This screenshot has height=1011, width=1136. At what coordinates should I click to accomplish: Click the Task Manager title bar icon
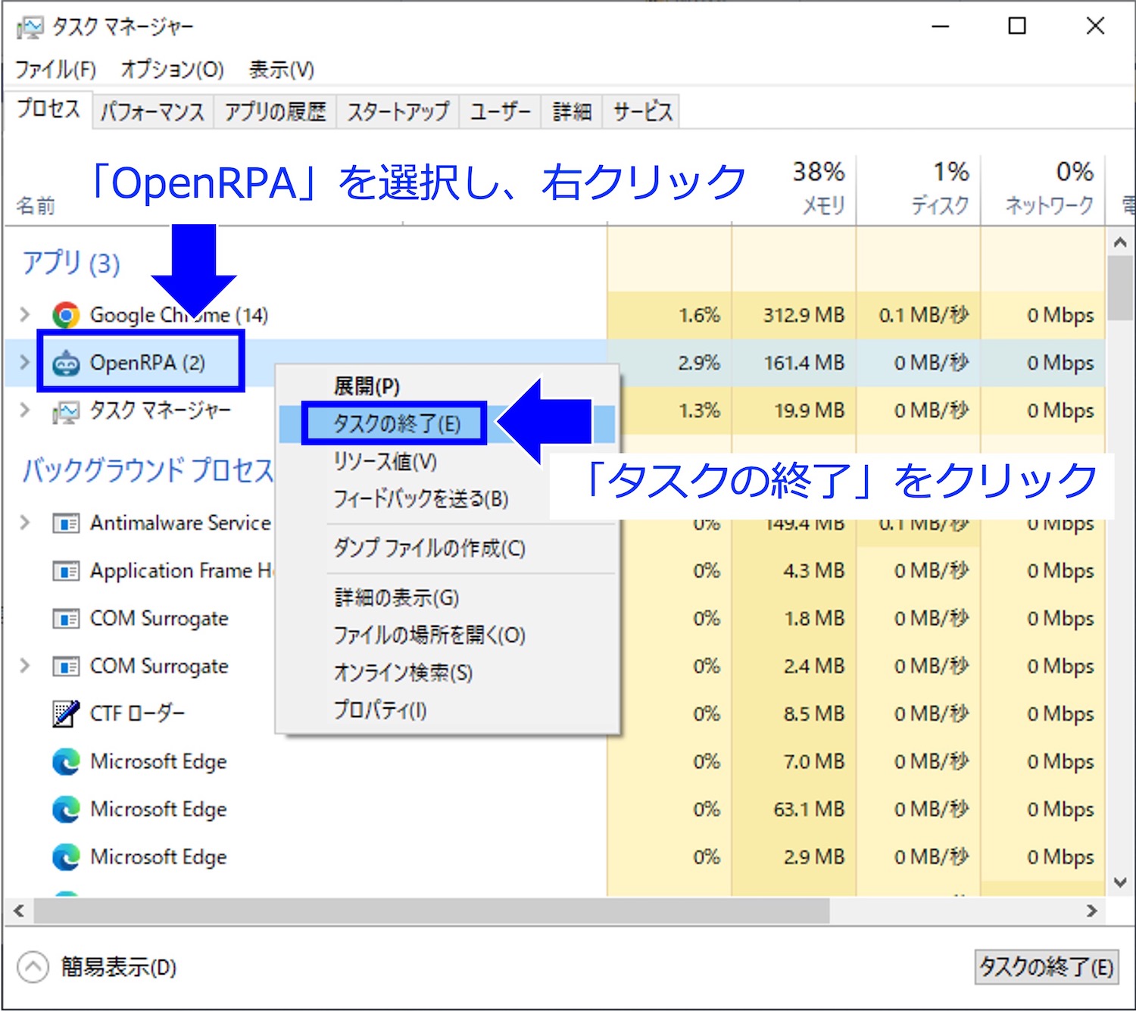pos(30,28)
